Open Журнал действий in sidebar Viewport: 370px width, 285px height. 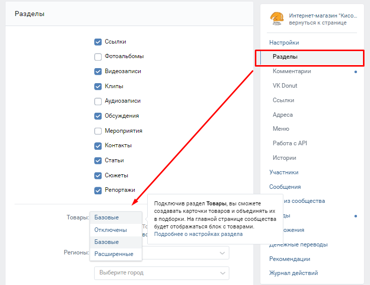293,273
